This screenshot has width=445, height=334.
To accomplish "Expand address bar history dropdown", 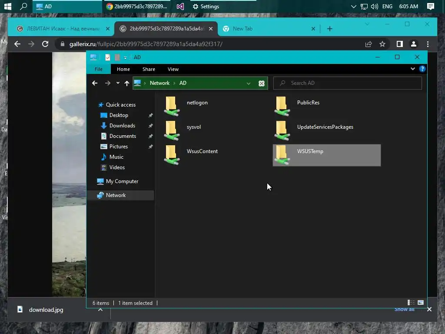I will (x=249, y=83).
